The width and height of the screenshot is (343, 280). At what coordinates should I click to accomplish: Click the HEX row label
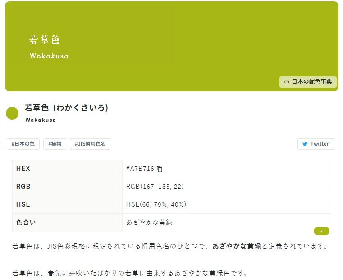[23, 169]
